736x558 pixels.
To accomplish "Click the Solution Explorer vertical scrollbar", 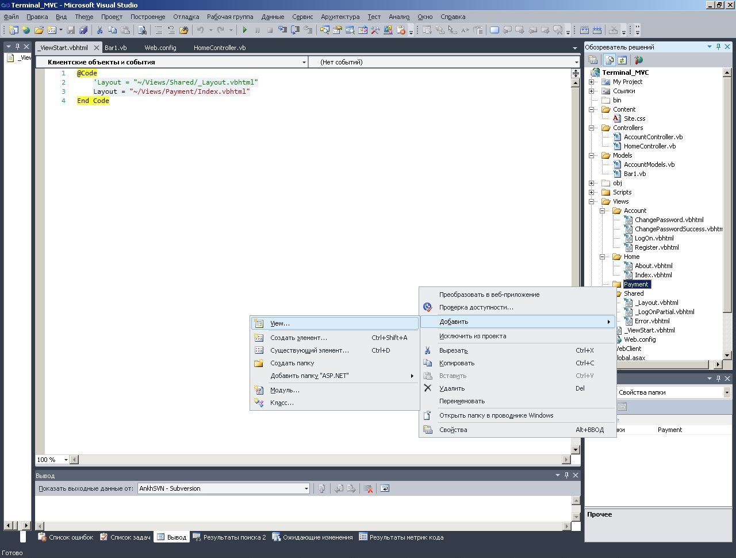I will [727, 214].
